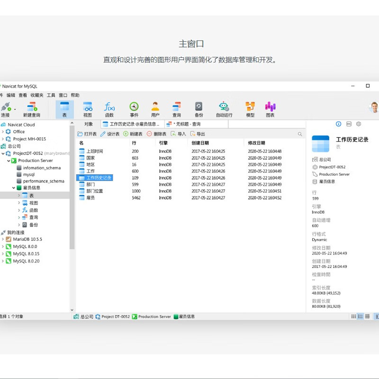Toggle the info panel icon at top right

(x=338, y=124)
